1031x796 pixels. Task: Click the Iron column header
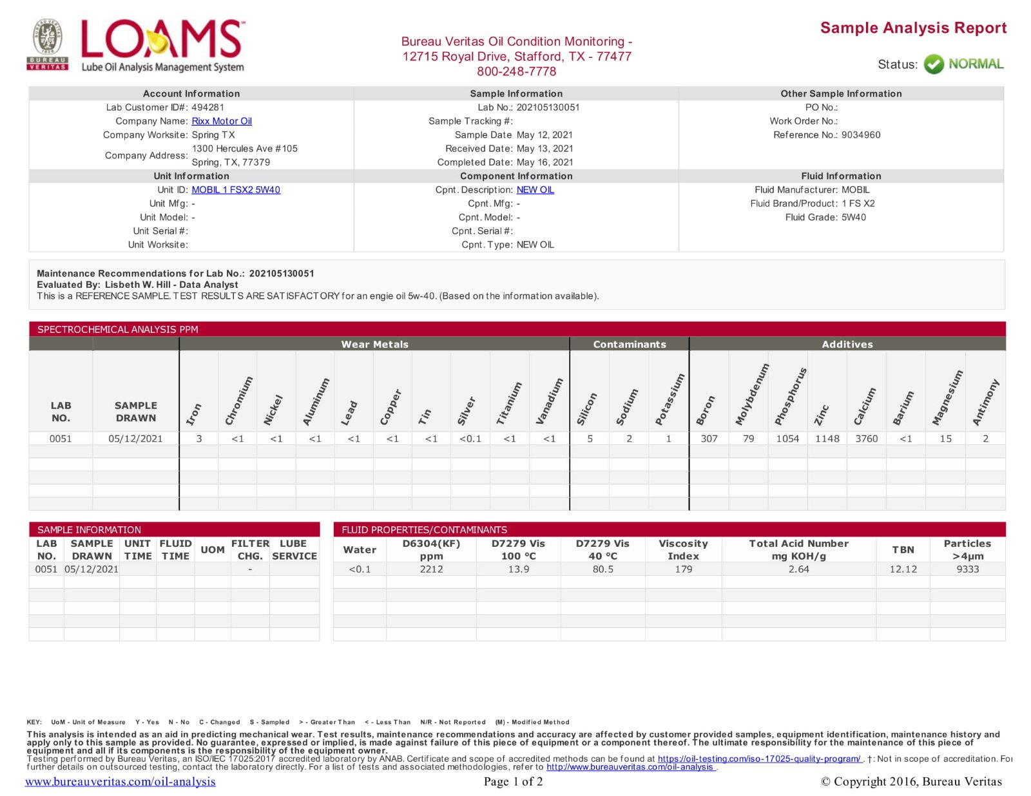tap(194, 414)
